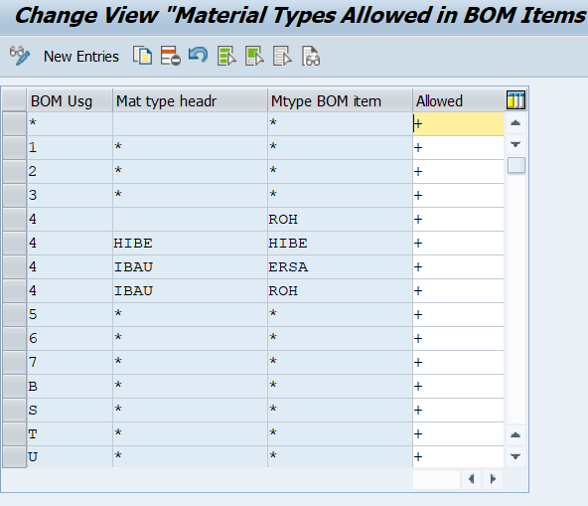588x506 pixels.
Task: Click the top scroll-up arrow of table
Action: coord(515,122)
